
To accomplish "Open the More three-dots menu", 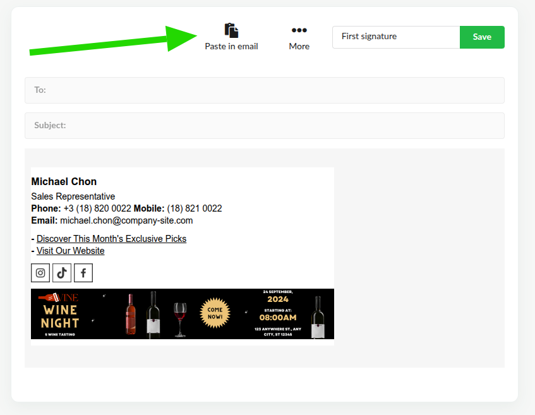I will [299, 30].
